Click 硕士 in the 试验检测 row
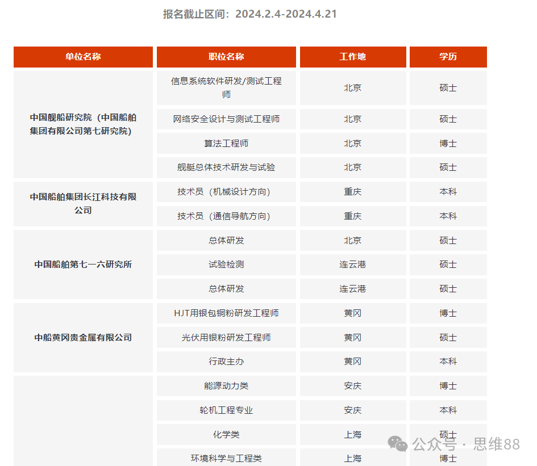Viewport: 537px width, 466px height. pos(448,265)
